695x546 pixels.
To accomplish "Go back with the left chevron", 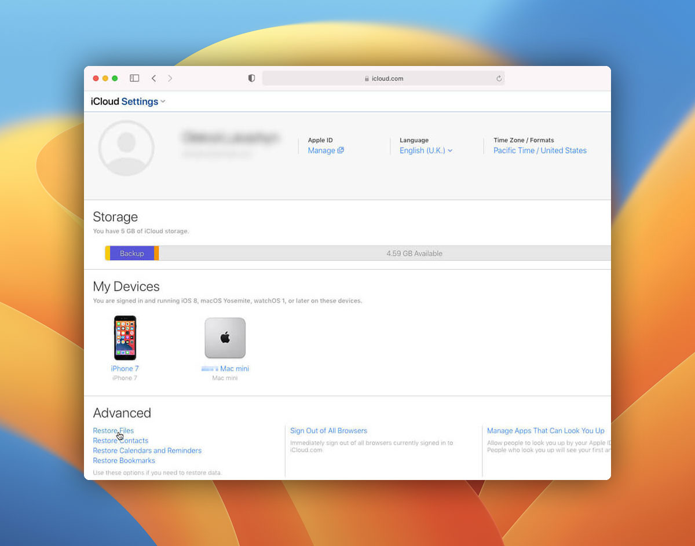I will pos(153,78).
